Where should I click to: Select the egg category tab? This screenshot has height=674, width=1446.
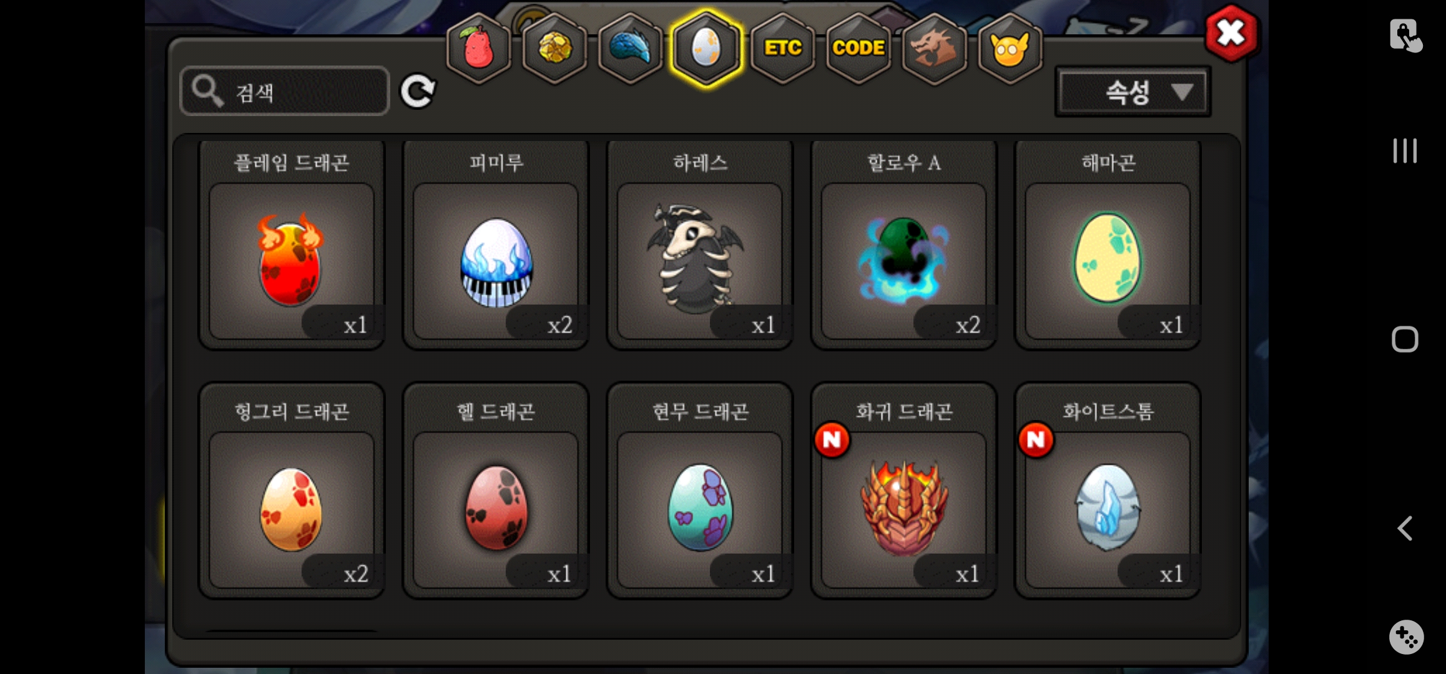tap(706, 47)
